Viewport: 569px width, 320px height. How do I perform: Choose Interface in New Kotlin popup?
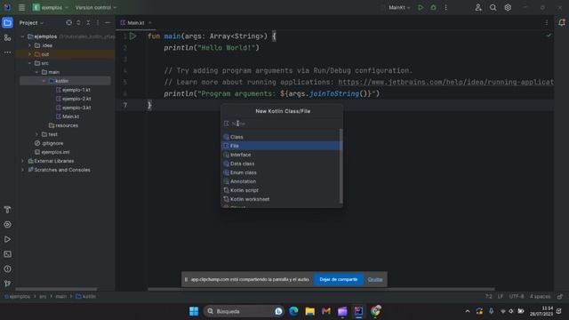tap(281, 155)
